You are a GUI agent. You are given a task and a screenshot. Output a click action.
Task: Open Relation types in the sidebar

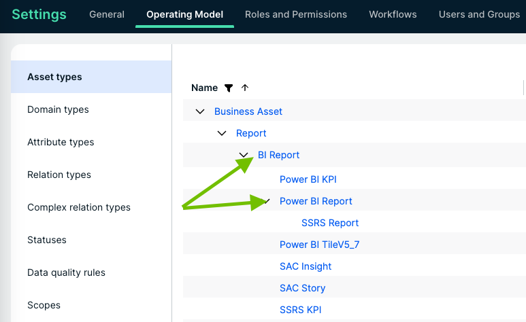click(59, 175)
